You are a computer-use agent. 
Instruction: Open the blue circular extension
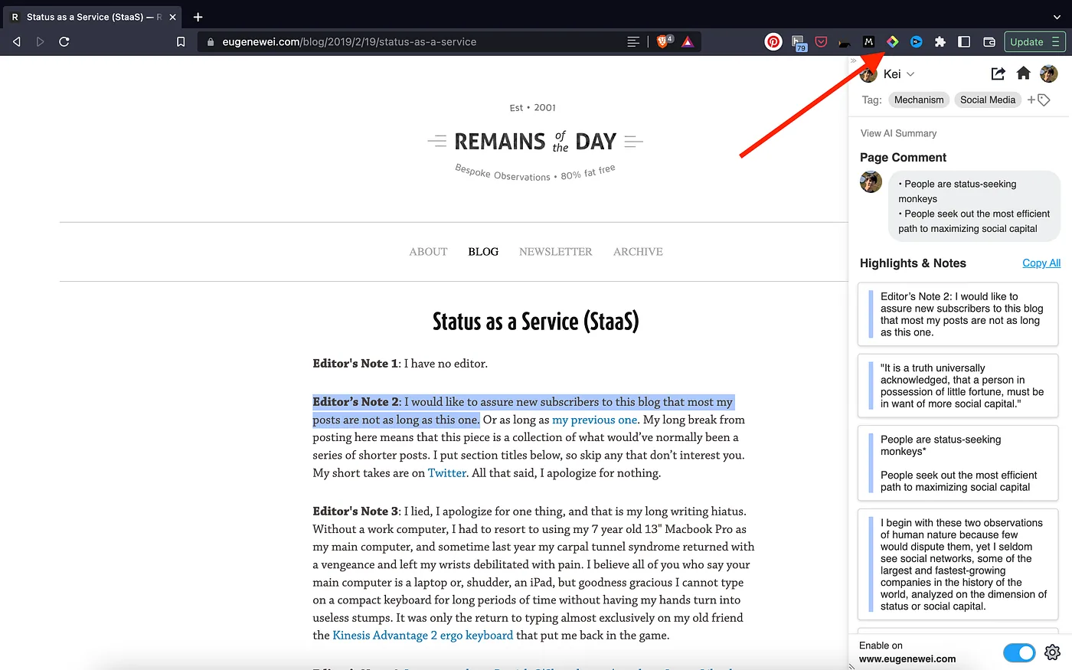pos(916,42)
